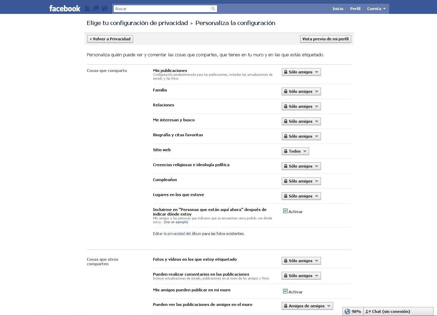This screenshot has width=437, height=316.
Task: Open the notifications globe icon
Action: point(105,9)
